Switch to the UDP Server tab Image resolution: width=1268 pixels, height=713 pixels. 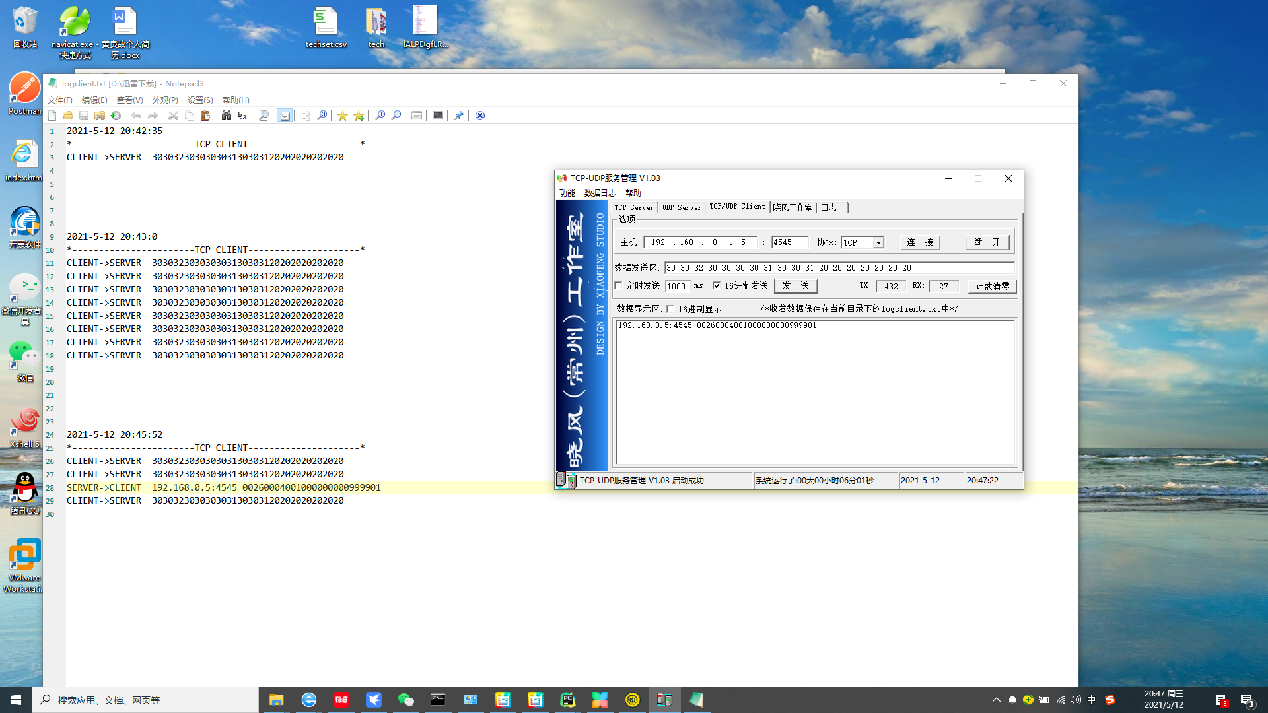tap(682, 207)
